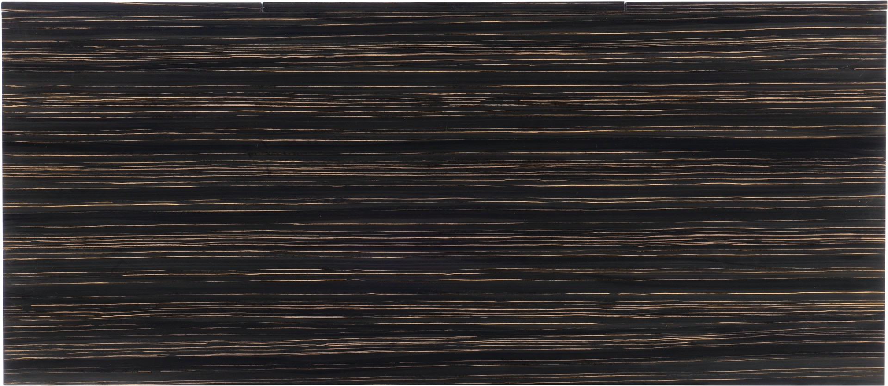
Task: Click the center of the ebony wood panel
Action: click(444, 194)
